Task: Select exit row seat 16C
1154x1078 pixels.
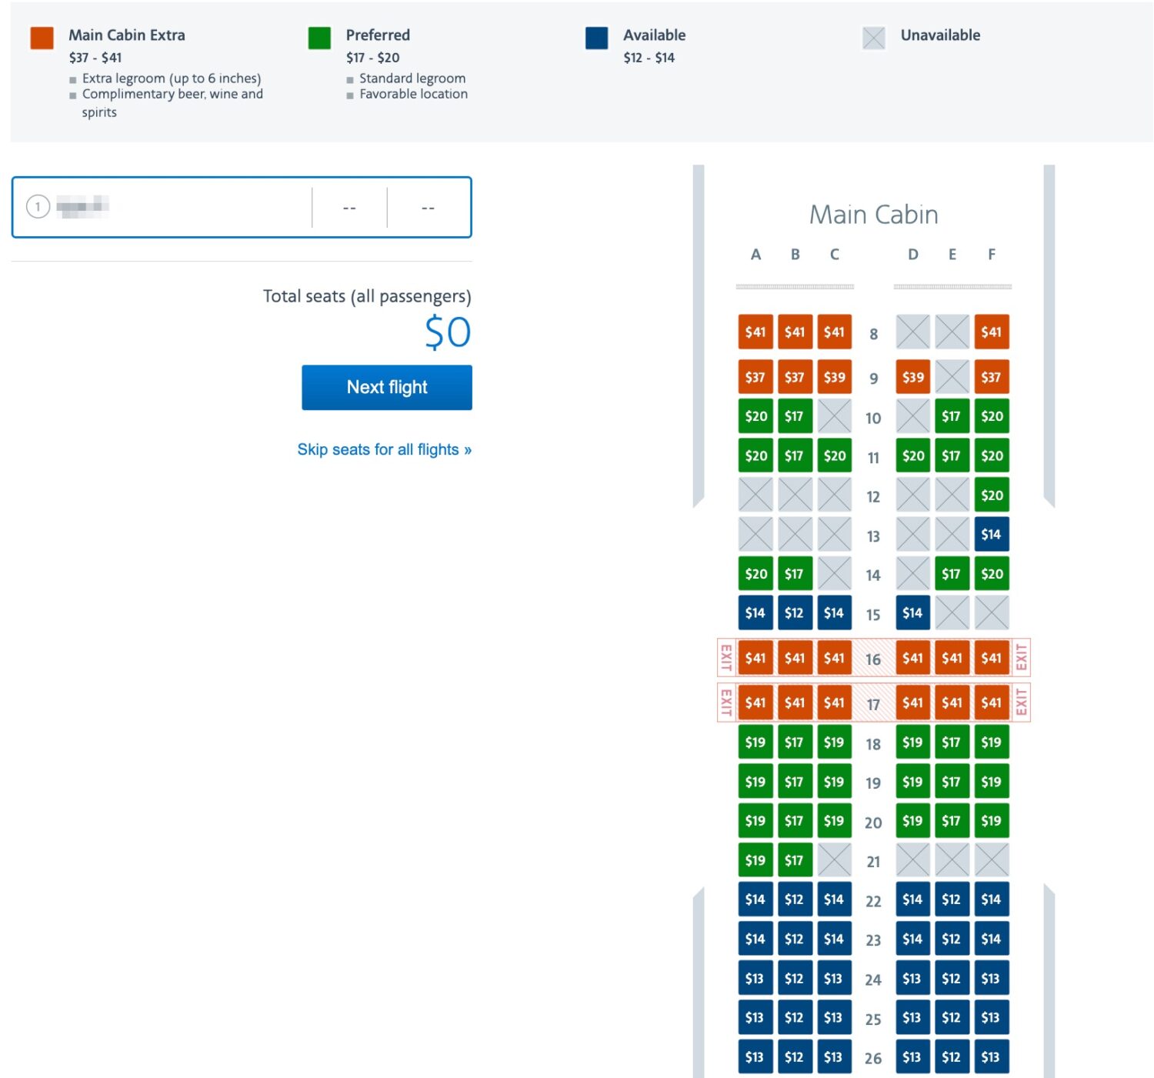Action: point(834,658)
